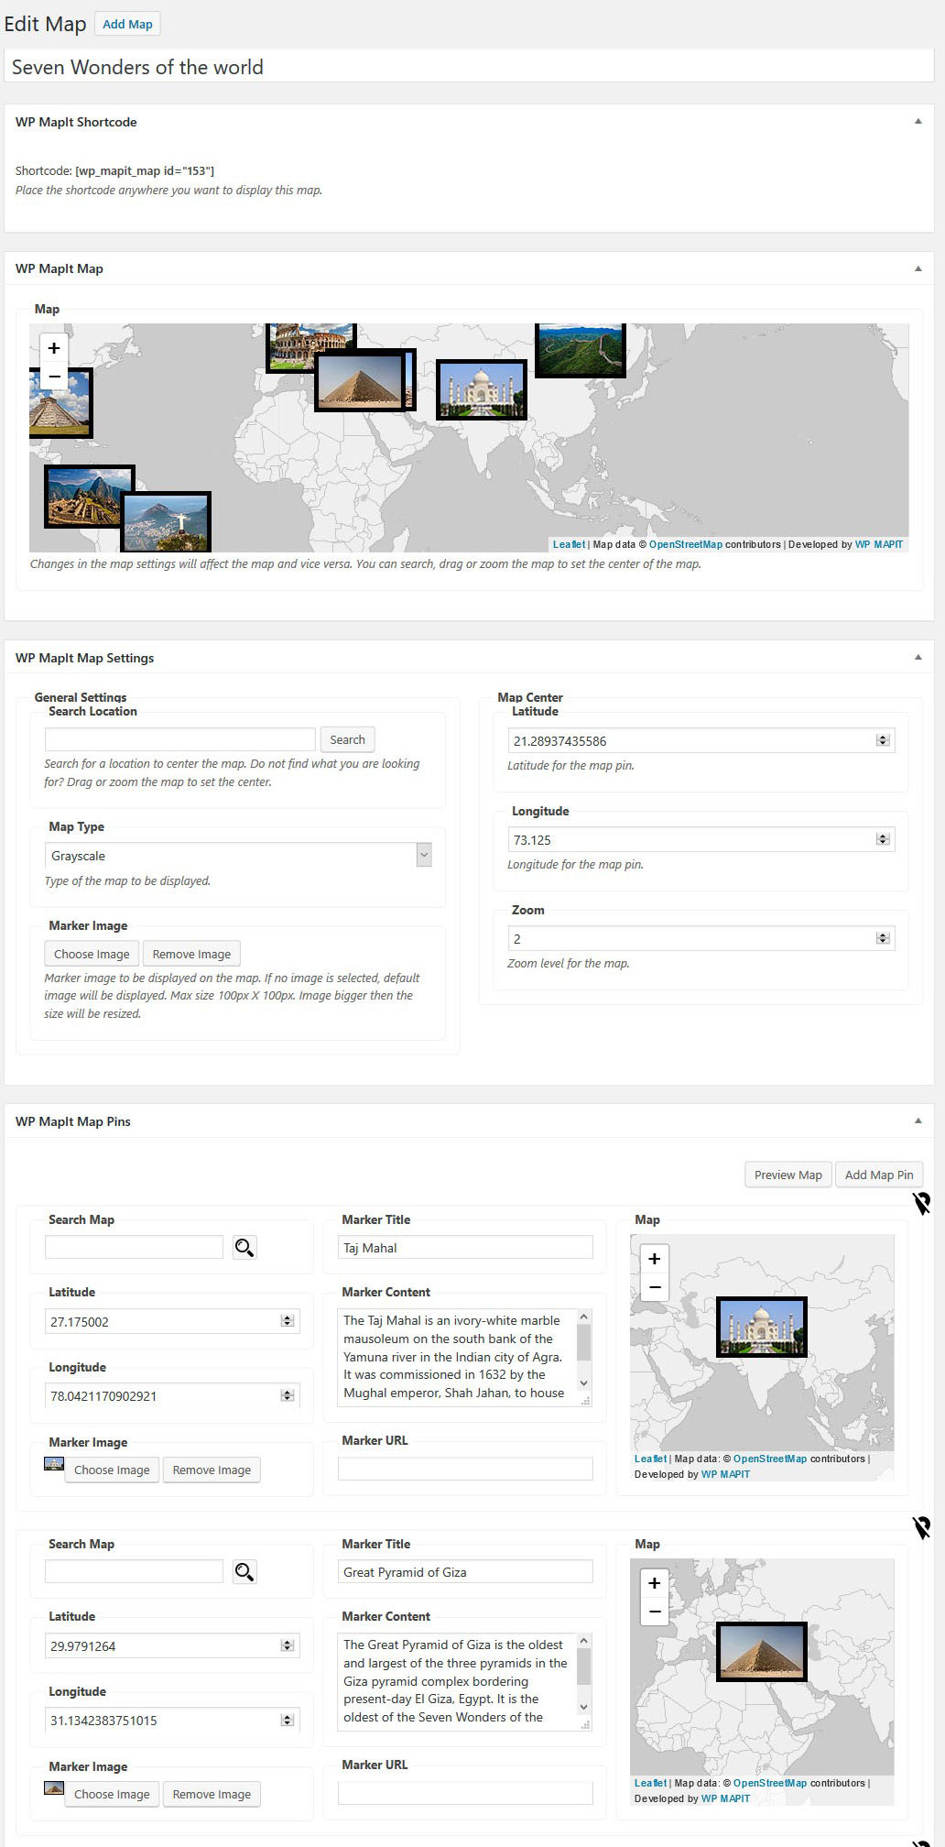Viewport: 945px width, 1847px height.
Task: Remove the Taj Mahal pin via icon
Action: click(922, 1203)
